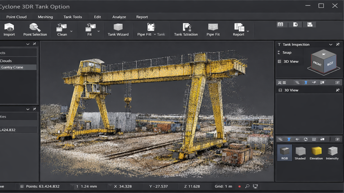Open the Analyze menu
Viewport: 344px width, 193px height.
(119, 17)
